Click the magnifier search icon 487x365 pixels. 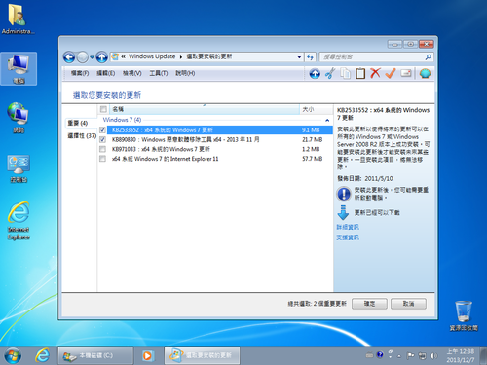pos(429,57)
